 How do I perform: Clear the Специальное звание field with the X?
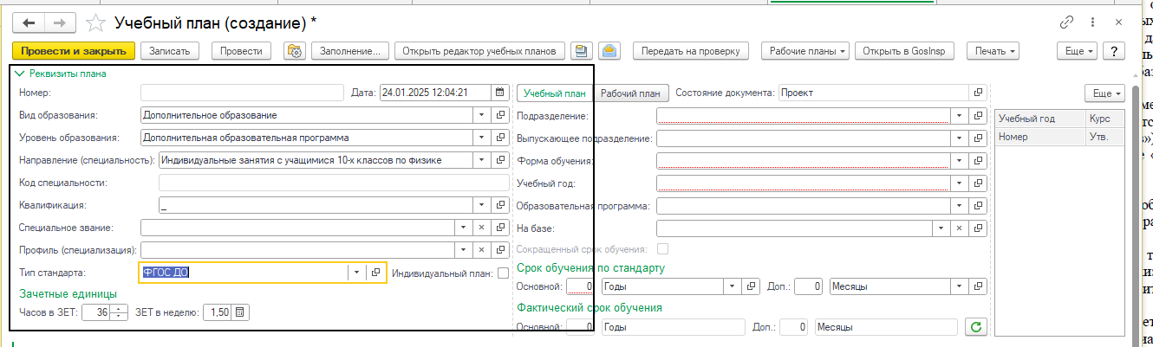click(x=482, y=228)
